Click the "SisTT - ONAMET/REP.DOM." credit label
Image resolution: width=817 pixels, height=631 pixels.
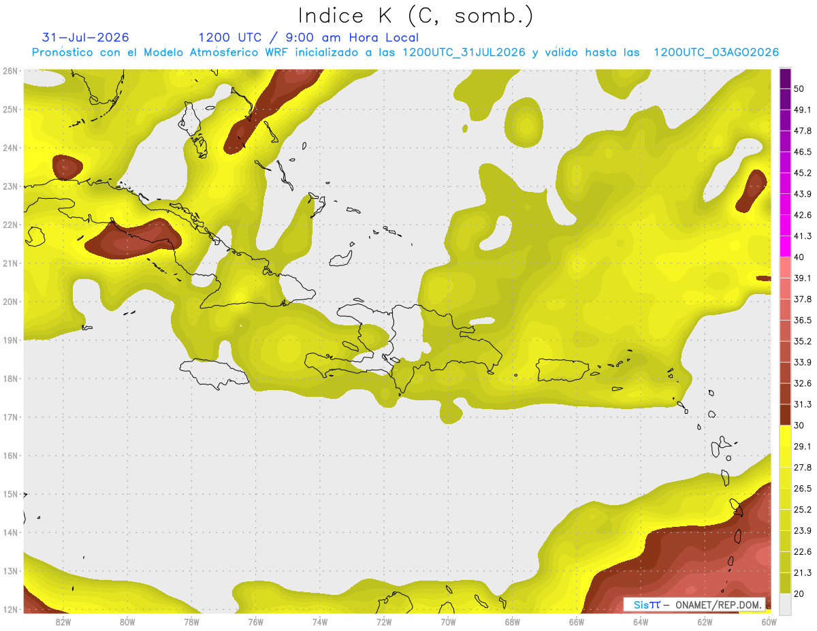click(694, 604)
